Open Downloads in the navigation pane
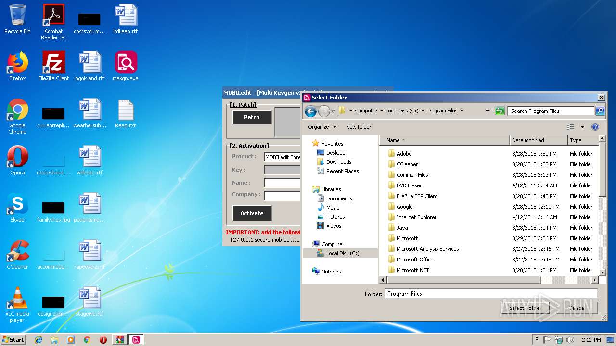 (339, 162)
